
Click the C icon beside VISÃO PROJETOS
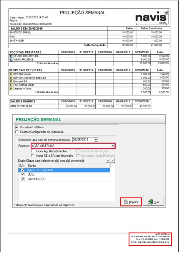11,60
